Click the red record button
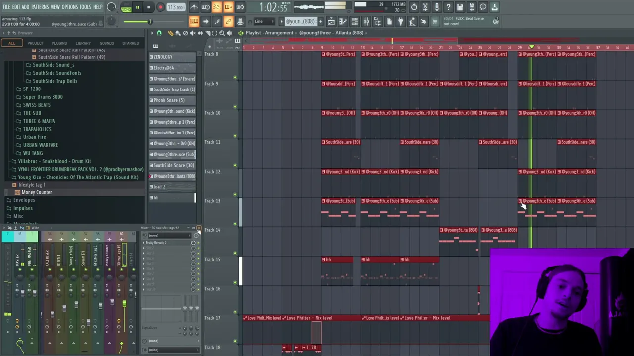 click(x=160, y=7)
